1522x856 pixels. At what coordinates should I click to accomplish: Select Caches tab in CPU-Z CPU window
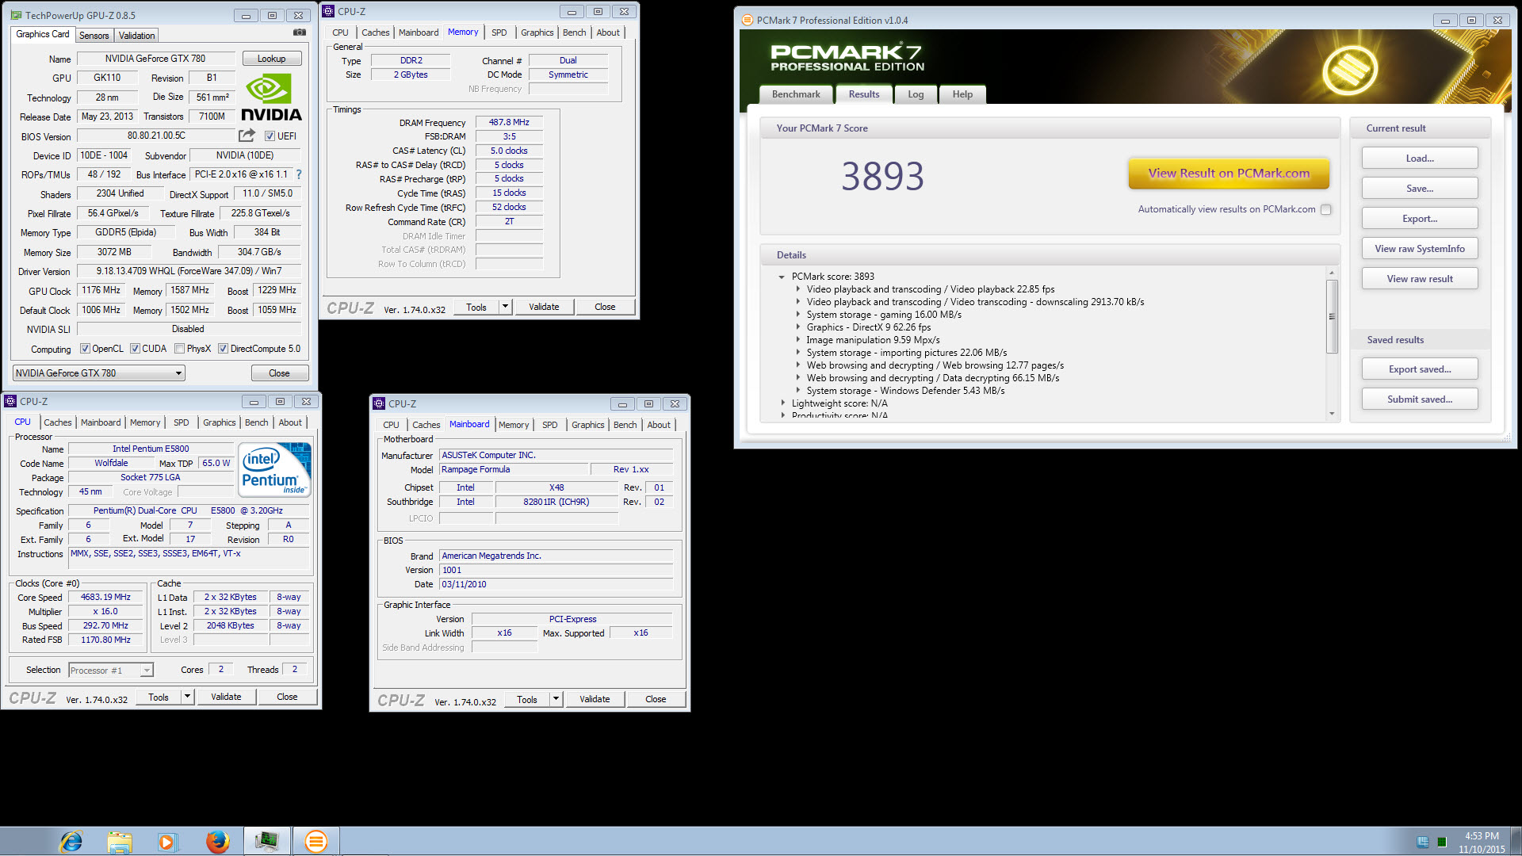point(57,422)
